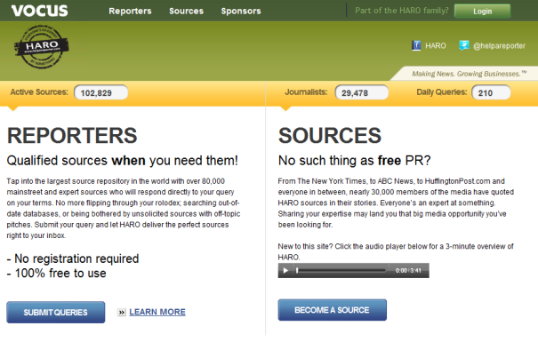The image size is (538, 342).
Task: Click the green Login button
Action: click(482, 12)
